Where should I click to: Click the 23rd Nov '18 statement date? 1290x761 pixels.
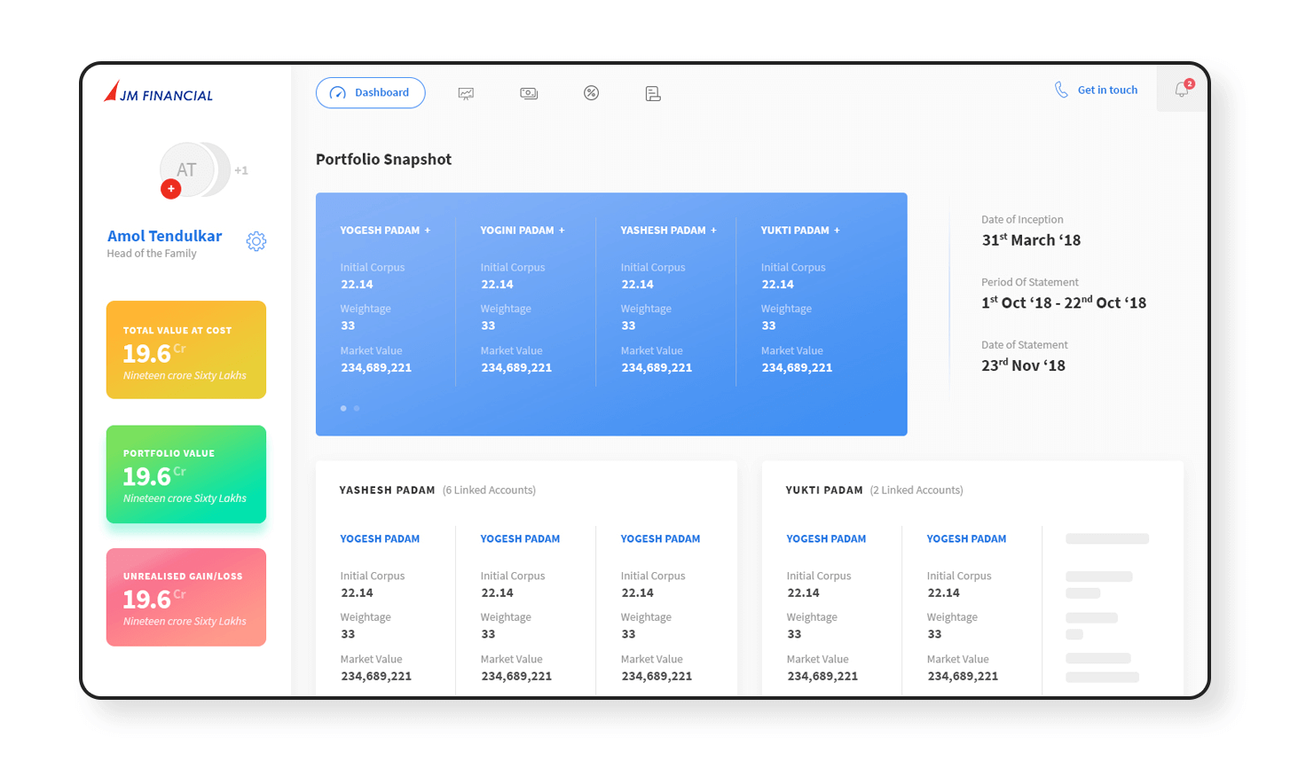pyautogui.click(x=1023, y=365)
